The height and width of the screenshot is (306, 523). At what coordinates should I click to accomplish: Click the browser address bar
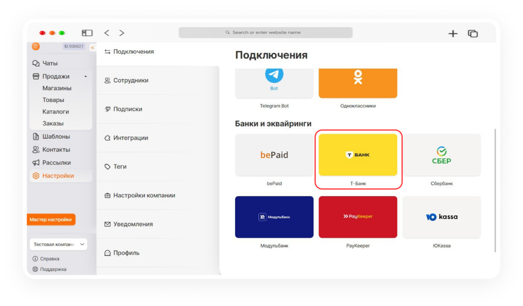coord(265,33)
